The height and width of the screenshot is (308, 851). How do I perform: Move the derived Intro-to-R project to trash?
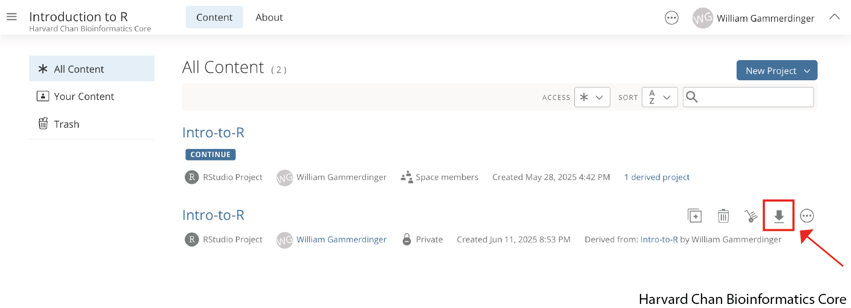[x=723, y=216]
